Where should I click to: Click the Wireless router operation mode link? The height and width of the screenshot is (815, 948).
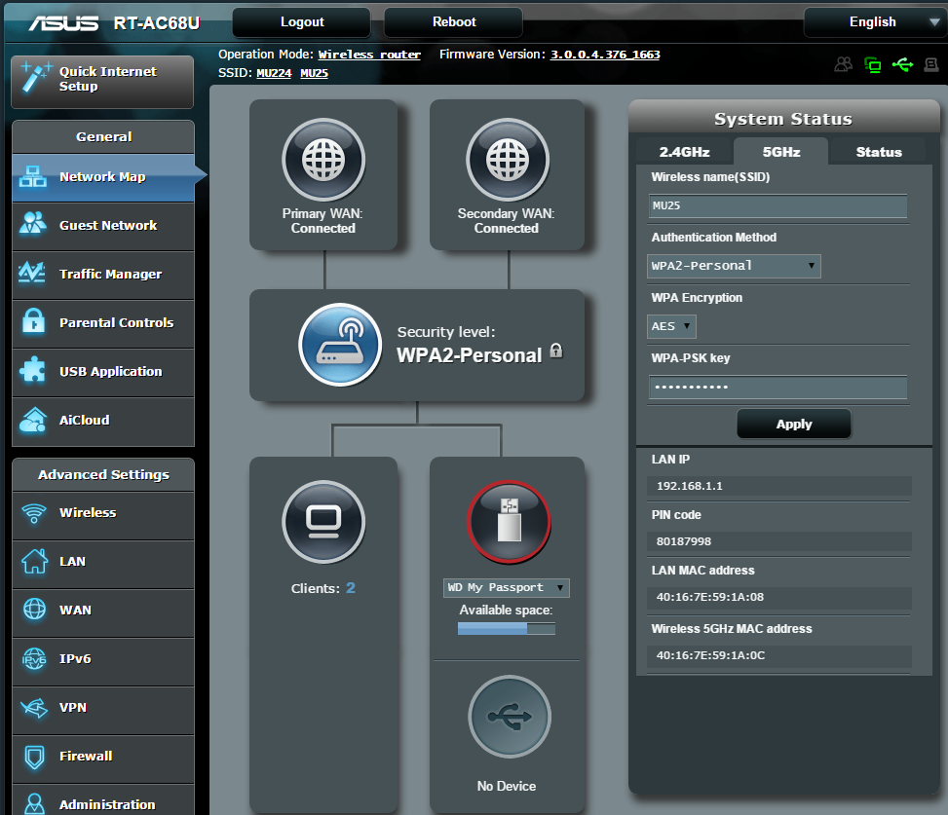[x=369, y=55]
